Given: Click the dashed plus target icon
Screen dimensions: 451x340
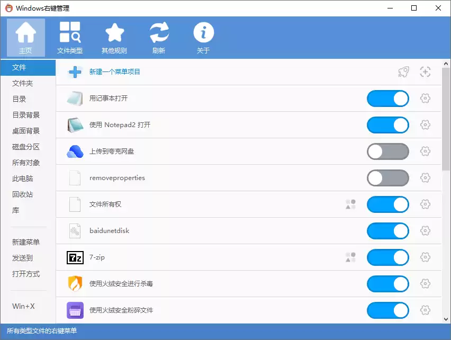Looking at the screenshot, I should pos(425,72).
